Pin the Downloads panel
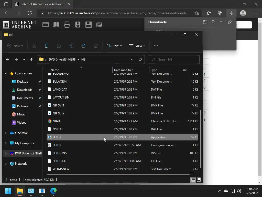This screenshot has width=262, height=197. (230, 22)
